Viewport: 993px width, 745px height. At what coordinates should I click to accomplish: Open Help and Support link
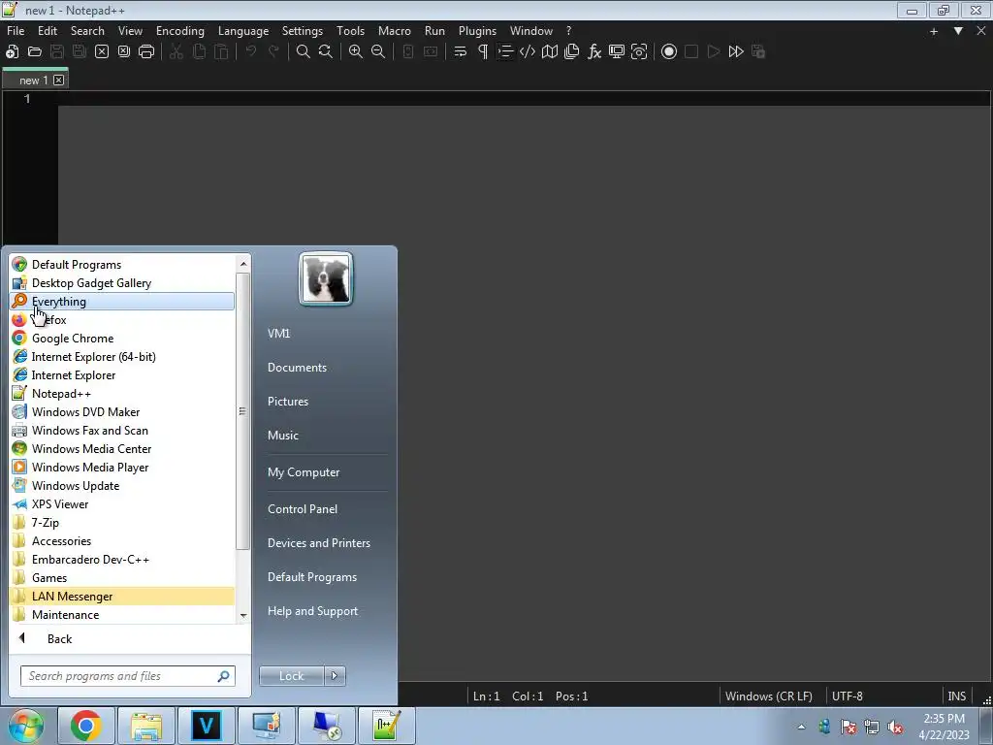[312, 611]
